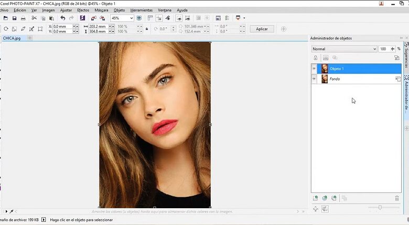Toggle visibility of the Fondo layer

(315, 79)
